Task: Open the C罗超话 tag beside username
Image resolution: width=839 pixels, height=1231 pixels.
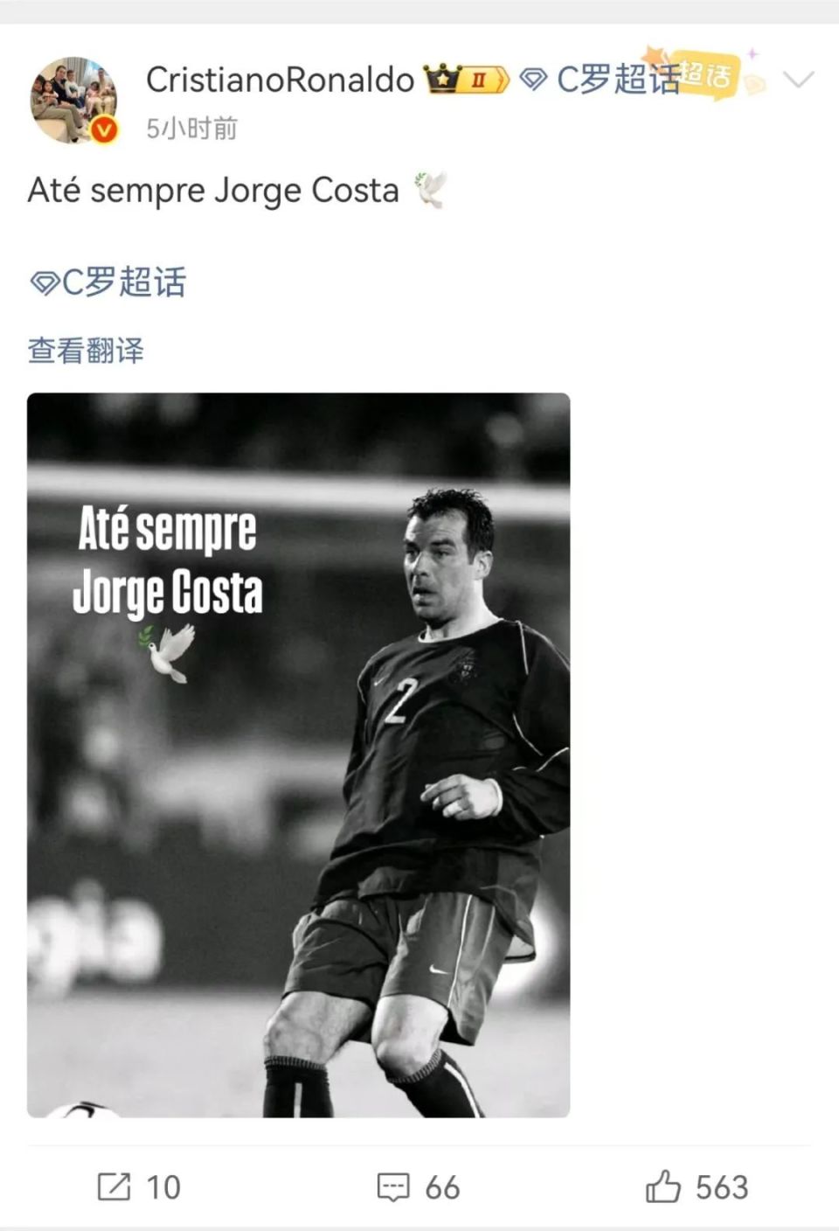Action: (x=618, y=80)
